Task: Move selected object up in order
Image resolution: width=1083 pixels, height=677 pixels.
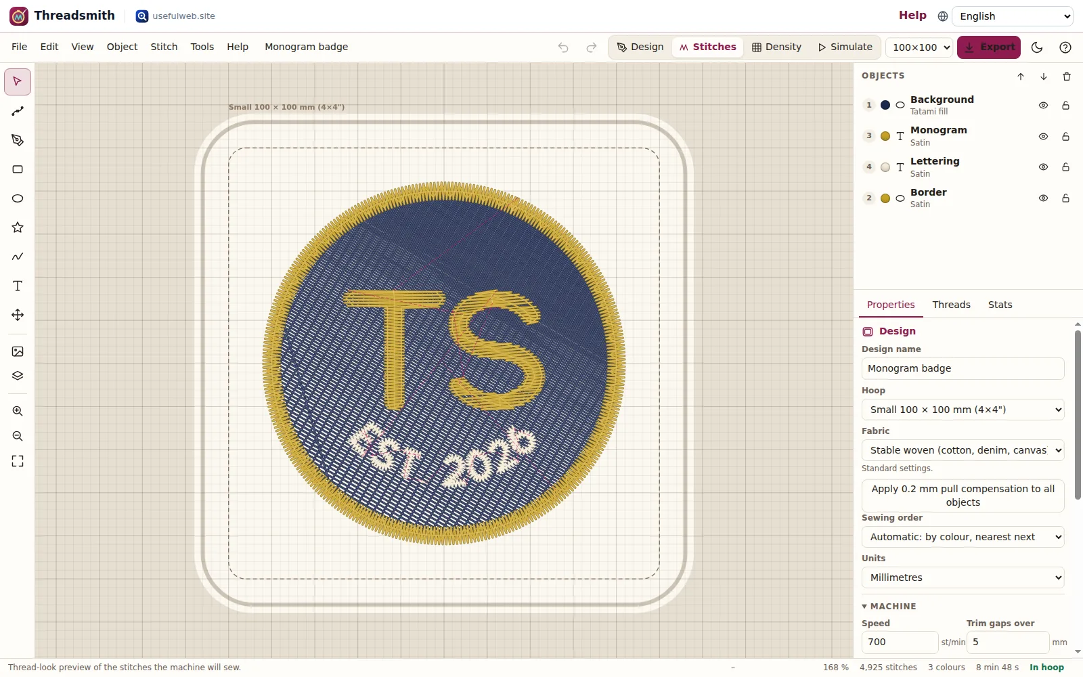Action: pyautogui.click(x=1021, y=77)
